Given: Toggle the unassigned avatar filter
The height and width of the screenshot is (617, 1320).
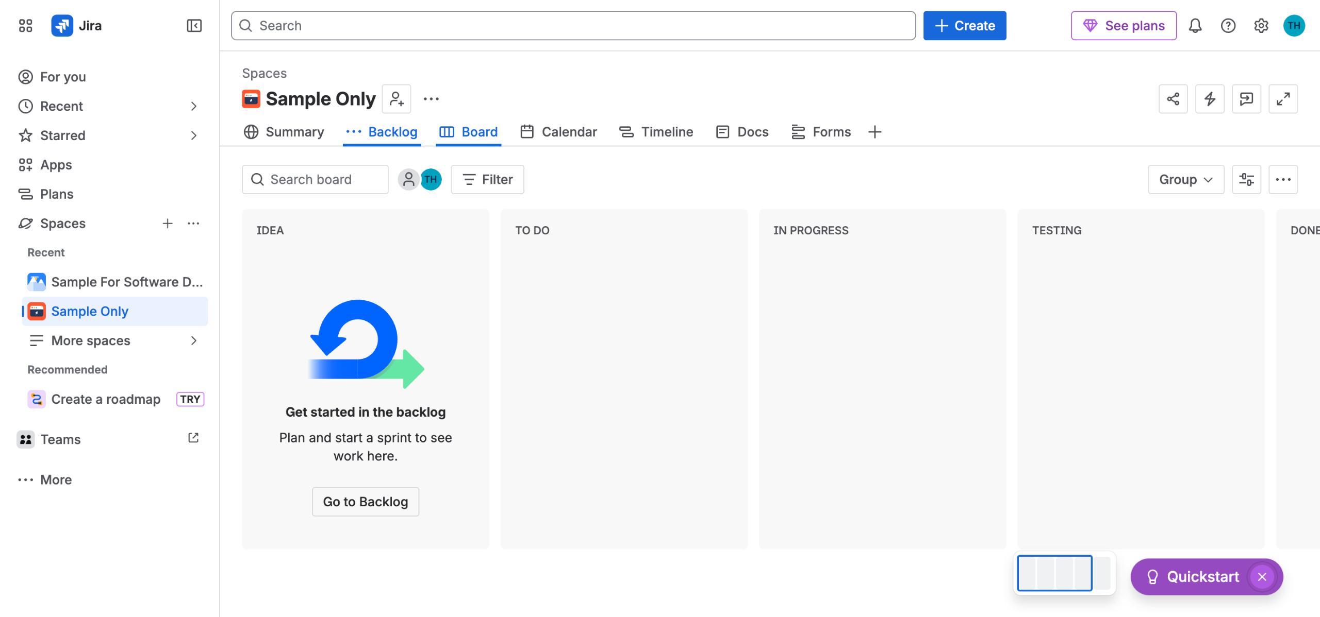Looking at the screenshot, I should pos(408,179).
